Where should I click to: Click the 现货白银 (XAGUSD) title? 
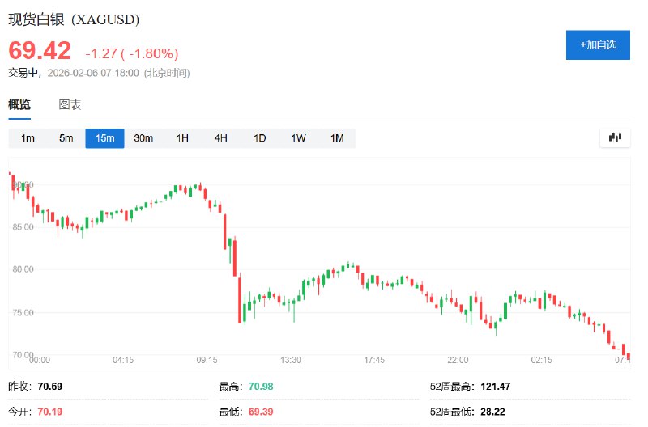click(74, 19)
